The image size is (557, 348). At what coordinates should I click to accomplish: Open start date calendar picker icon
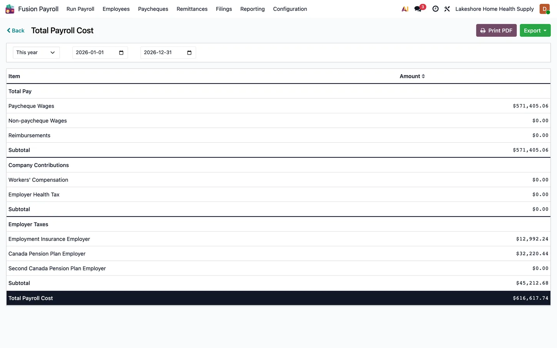click(x=121, y=53)
